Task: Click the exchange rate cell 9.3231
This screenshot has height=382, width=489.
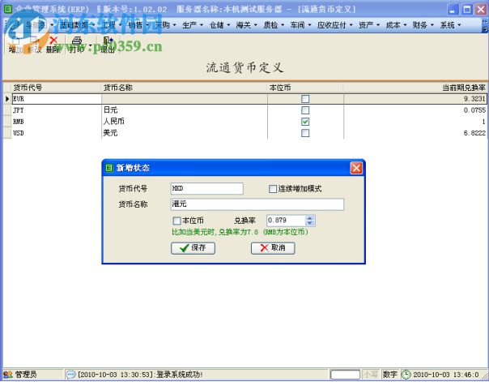Action: (x=415, y=99)
